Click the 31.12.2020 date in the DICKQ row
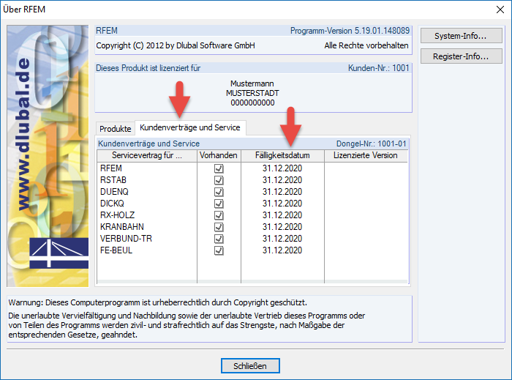Image resolution: width=512 pixels, height=380 pixels. point(282,204)
